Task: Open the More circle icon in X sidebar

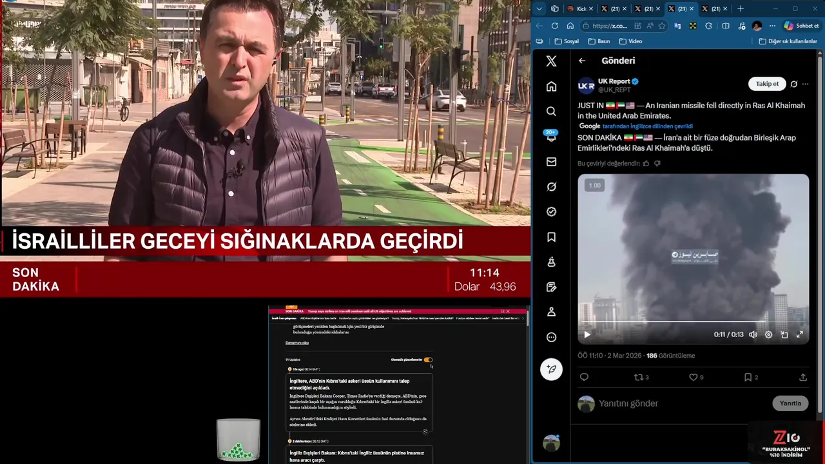Action: coord(551,337)
